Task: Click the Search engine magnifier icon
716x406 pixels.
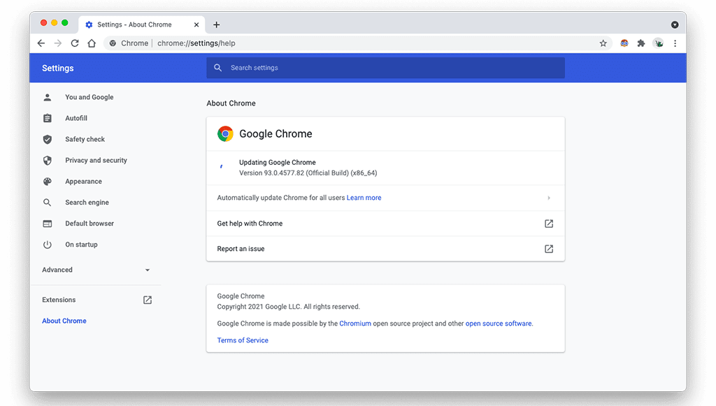Action: coord(48,202)
